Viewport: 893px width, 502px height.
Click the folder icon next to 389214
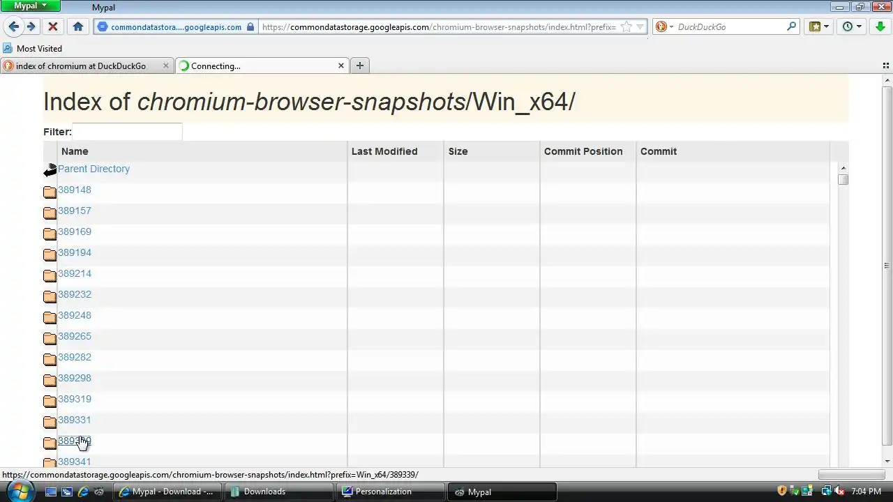click(50, 275)
